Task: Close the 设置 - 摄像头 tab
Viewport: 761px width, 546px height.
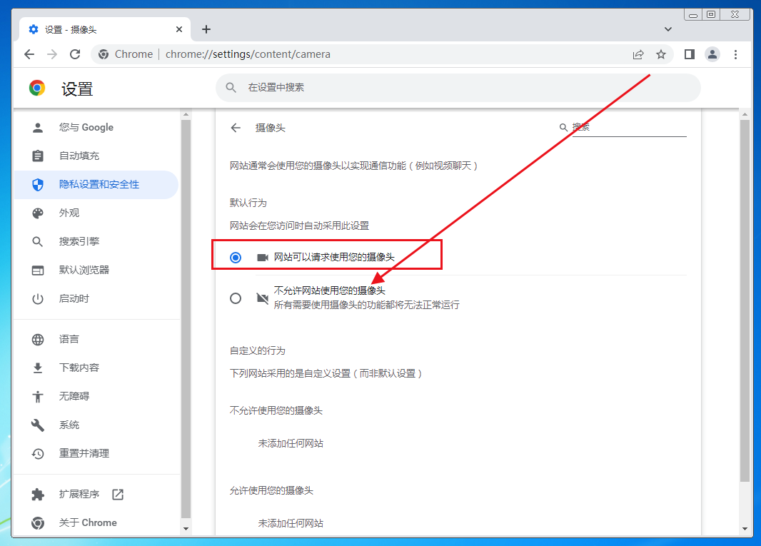Action: (179, 29)
